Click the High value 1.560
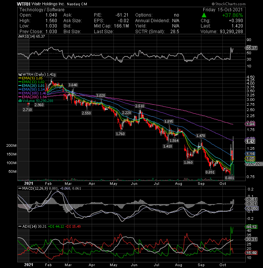 pyautogui.click(x=51, y=21)
